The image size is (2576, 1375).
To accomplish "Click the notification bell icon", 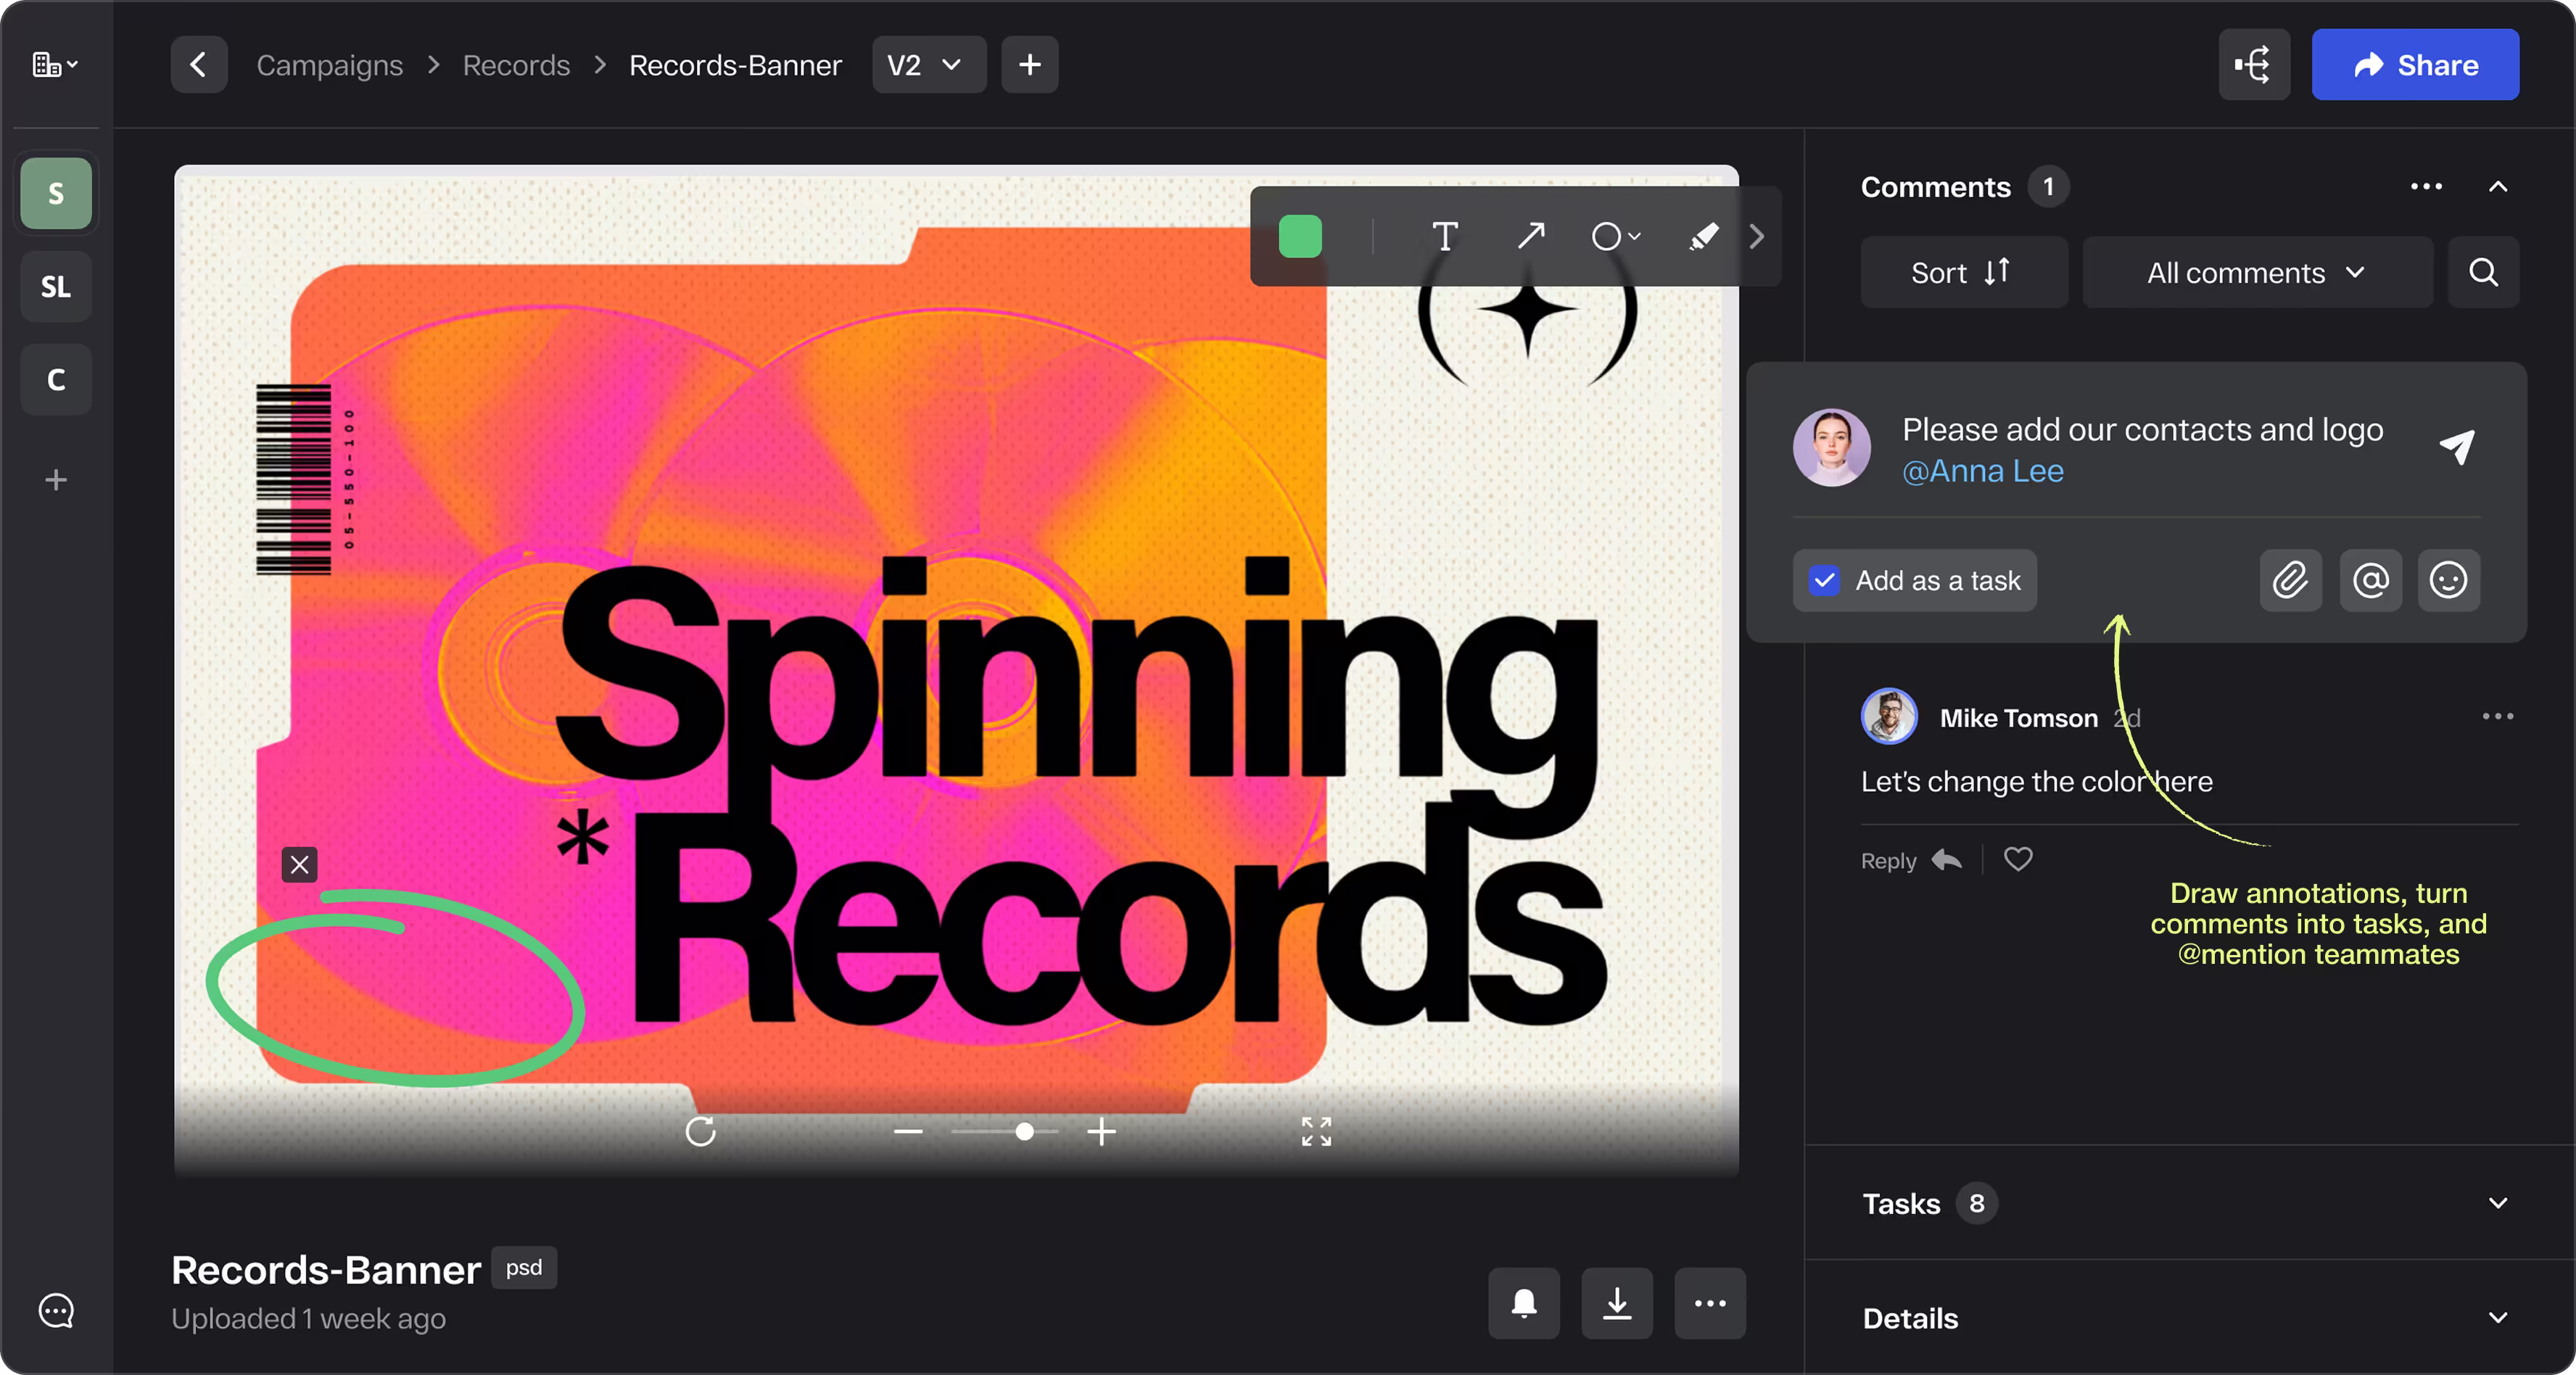I will [1523, 1303].
